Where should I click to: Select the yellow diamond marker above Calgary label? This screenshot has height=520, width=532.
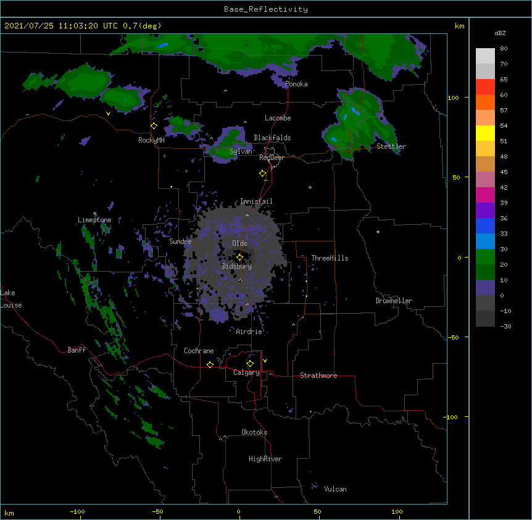[250, 364]
